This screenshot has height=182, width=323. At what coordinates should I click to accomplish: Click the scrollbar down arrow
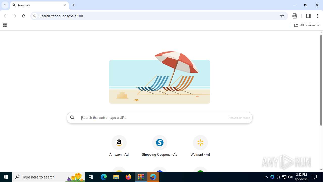coord(321,170)
